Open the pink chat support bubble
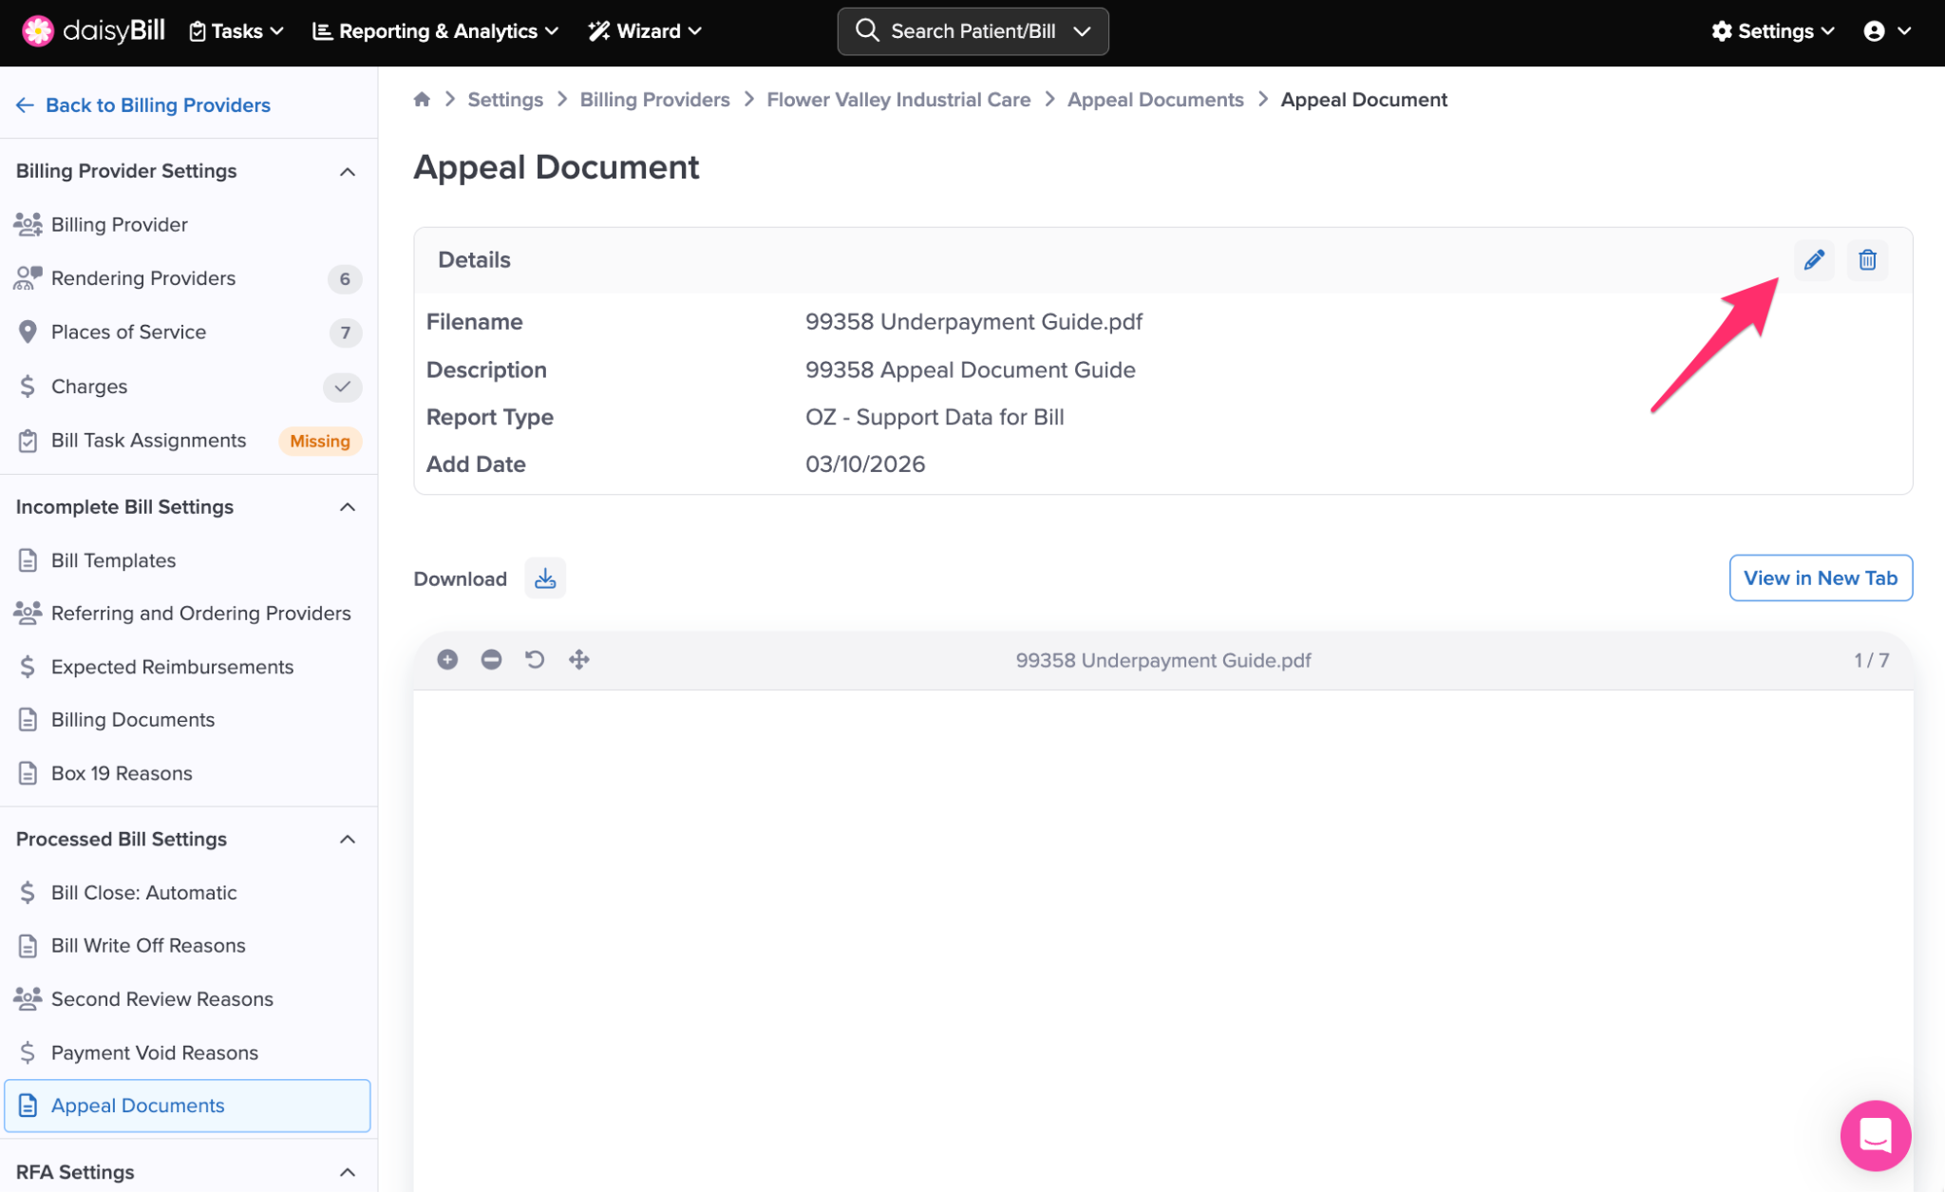1945x1192 pixels. click(x=1875, y=1135)
